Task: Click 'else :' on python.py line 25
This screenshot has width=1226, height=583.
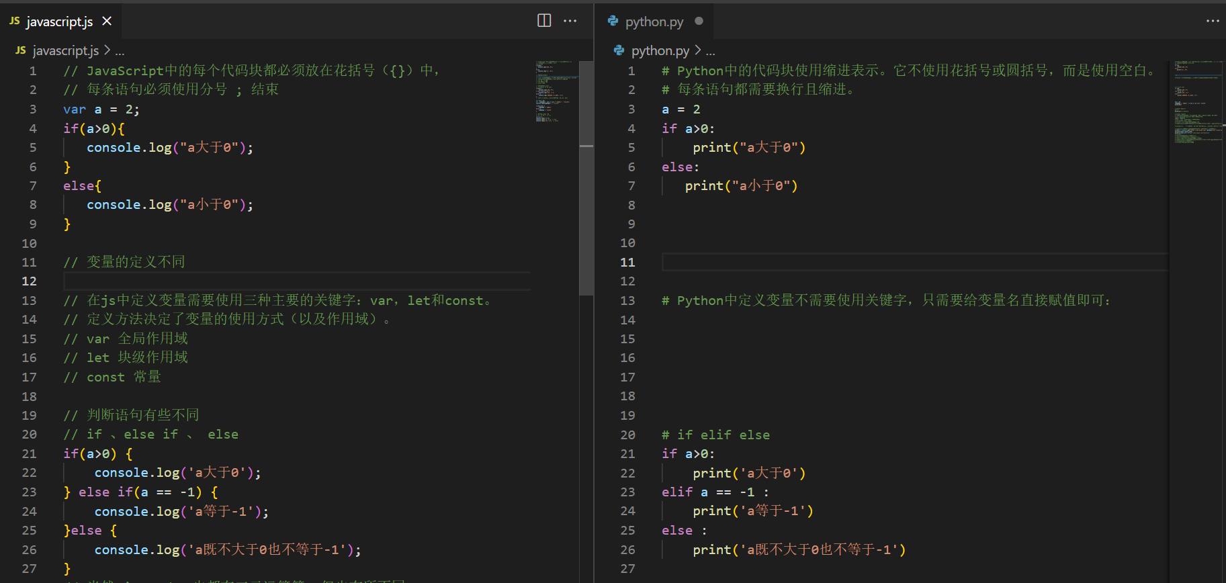Action: pyautogui.click(x=685, y=530)
